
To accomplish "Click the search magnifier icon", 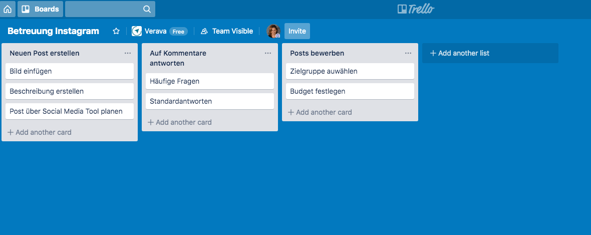I will (147, 9).
